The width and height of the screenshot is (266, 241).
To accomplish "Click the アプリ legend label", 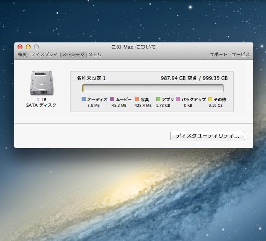I will point(168,99).
